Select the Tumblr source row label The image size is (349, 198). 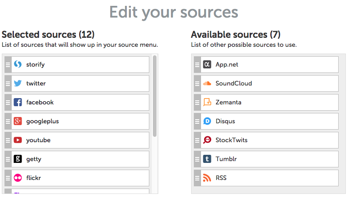pyautogui.click(x=226, y=159)
